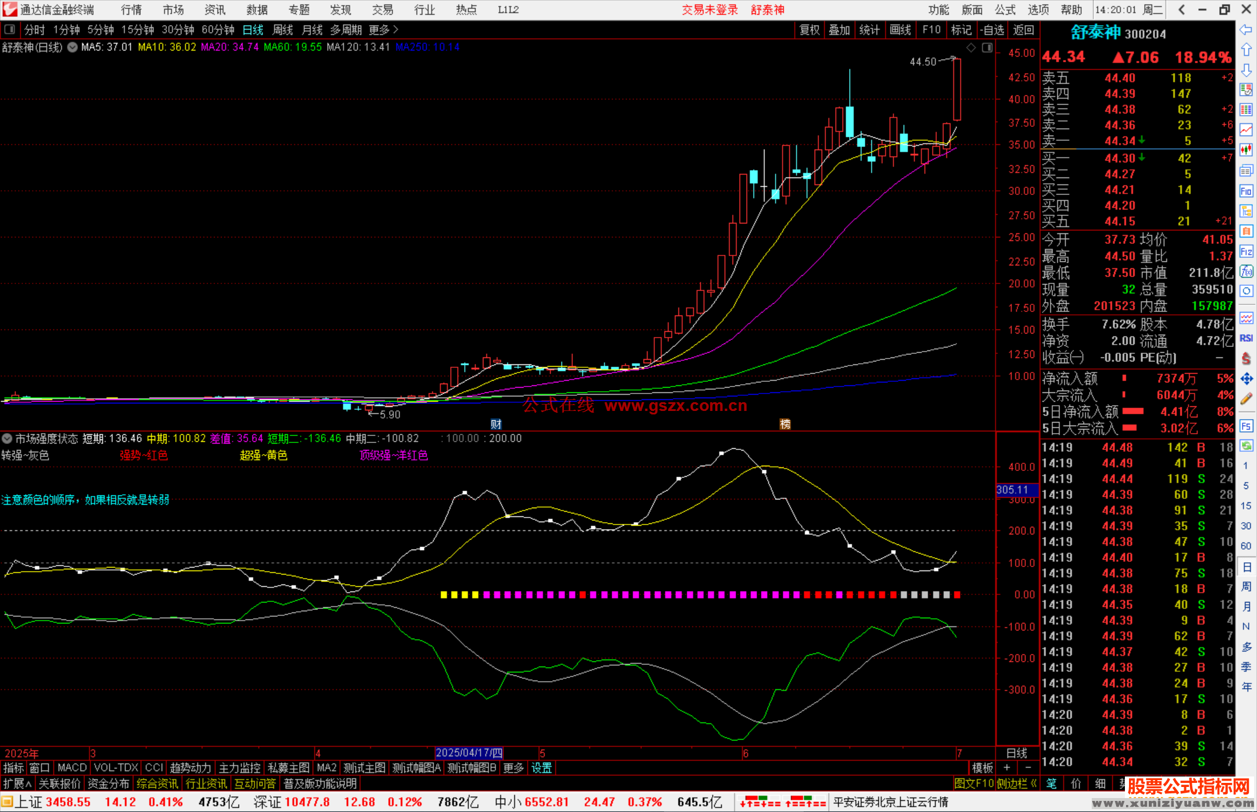Image resolution: width=1257 pixels, height=812 pixels.
Task: Expand the 更多 period options chevron
Action: pyautogui.click(x=396, y=30)
